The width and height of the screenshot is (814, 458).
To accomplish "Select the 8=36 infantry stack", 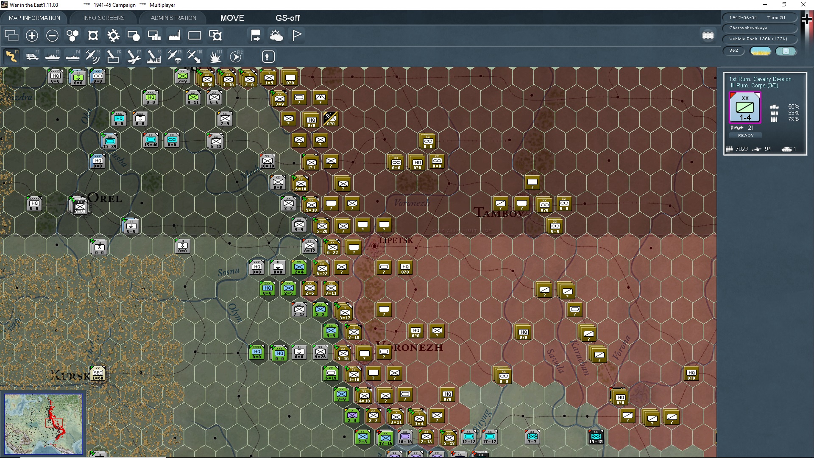I will tap(206, 78).
